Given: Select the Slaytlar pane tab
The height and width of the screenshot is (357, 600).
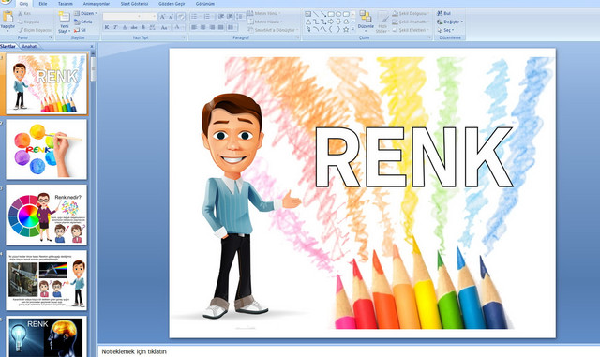Looking at the screenshot, I should click(x=8, y=46).
